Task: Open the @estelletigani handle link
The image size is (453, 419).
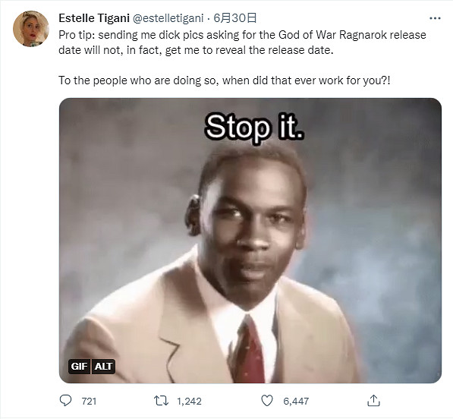Action: pos(168,18)
